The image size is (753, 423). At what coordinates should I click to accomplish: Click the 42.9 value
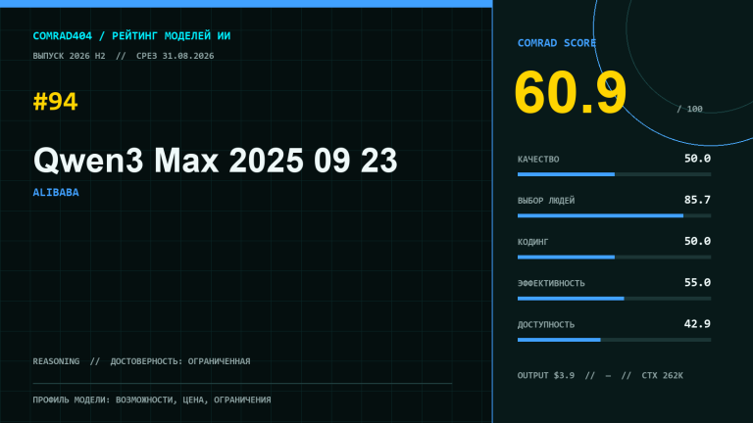697,324
